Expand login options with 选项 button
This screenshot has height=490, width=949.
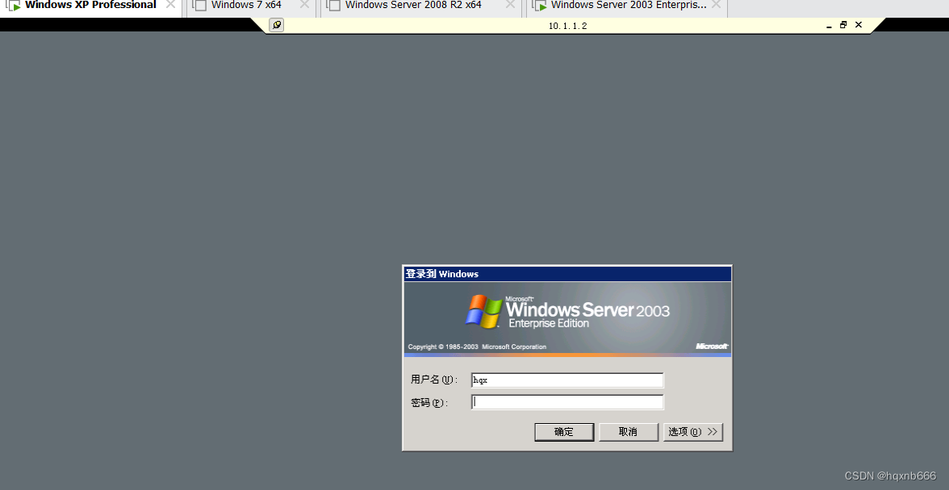pyautogui.click(x=693, y=432)
